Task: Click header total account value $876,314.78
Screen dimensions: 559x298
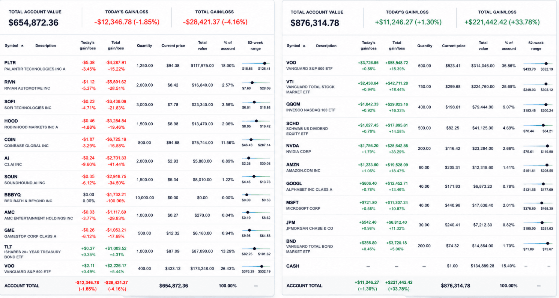Action: tap(315, 23)
